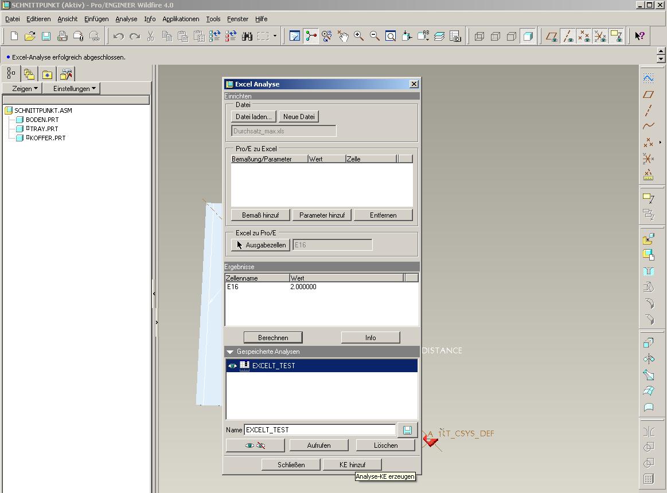Toggle visibility of saved analysis eye button
This screenshot has height=493, width=667.
255,445
